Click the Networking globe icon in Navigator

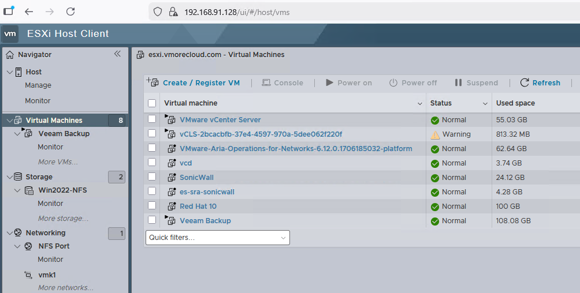(18, 232)
